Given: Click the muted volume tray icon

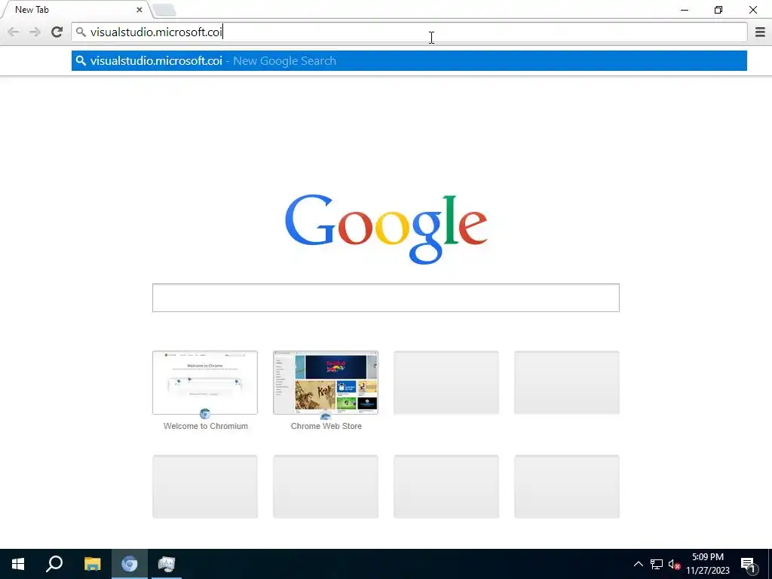Looking at the screenshot, I should [x=674, y=564].
